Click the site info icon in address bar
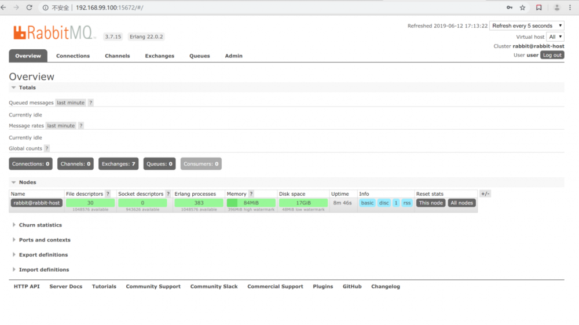579x325 pixels. click(x=45, y=8)
